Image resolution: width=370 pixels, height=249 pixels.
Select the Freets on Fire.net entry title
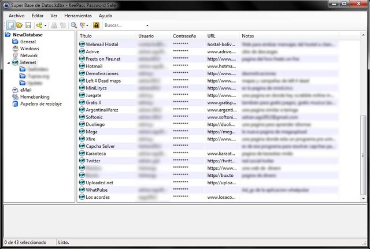[x=103, y=59]
